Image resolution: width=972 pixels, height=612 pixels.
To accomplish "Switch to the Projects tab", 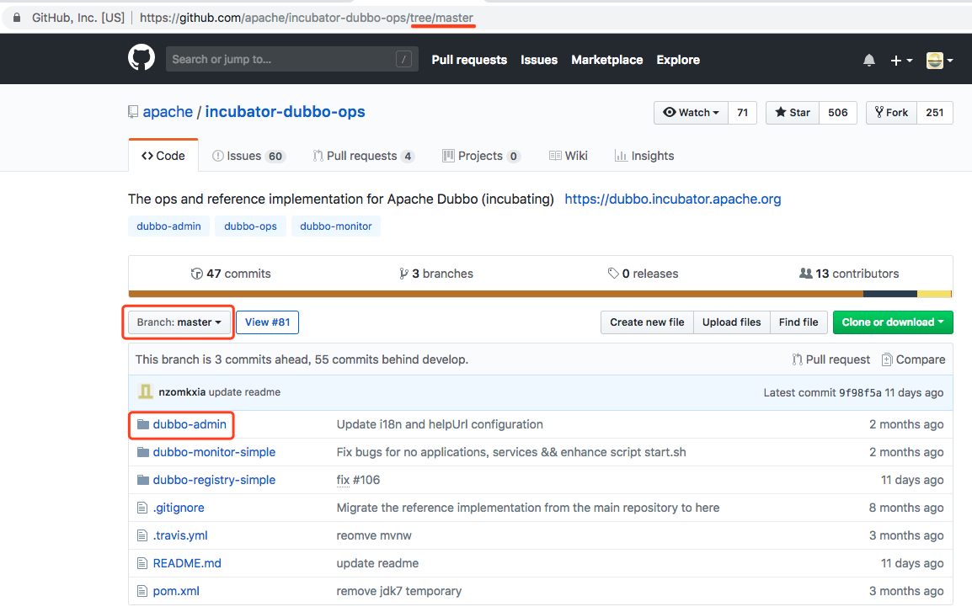I will (x=481, y=156).
